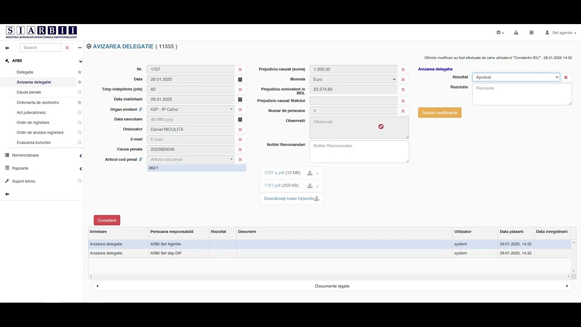This screenshot has height=327, width=581.
Task: Click the red Corectare button
Action: pyautogui.click(x=107, y=220)
